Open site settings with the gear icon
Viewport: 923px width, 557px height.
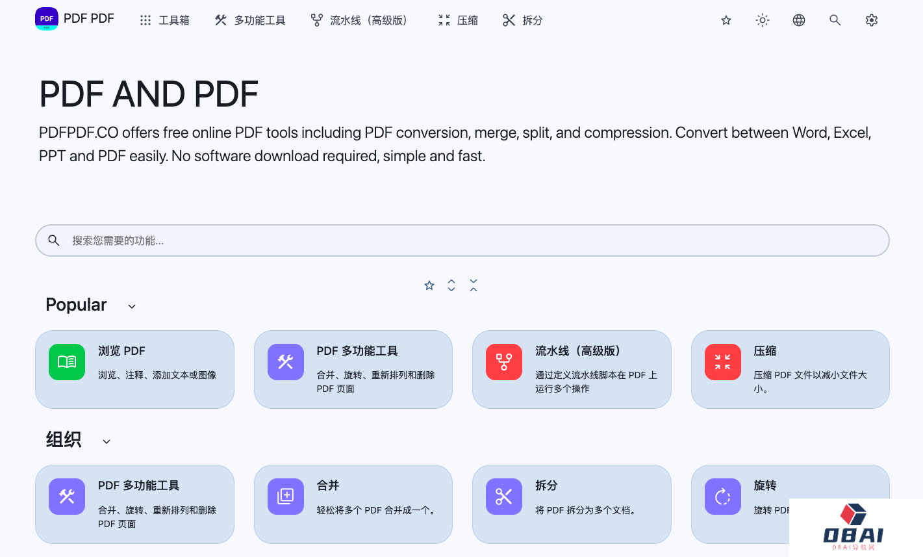(x=871, y=20)
